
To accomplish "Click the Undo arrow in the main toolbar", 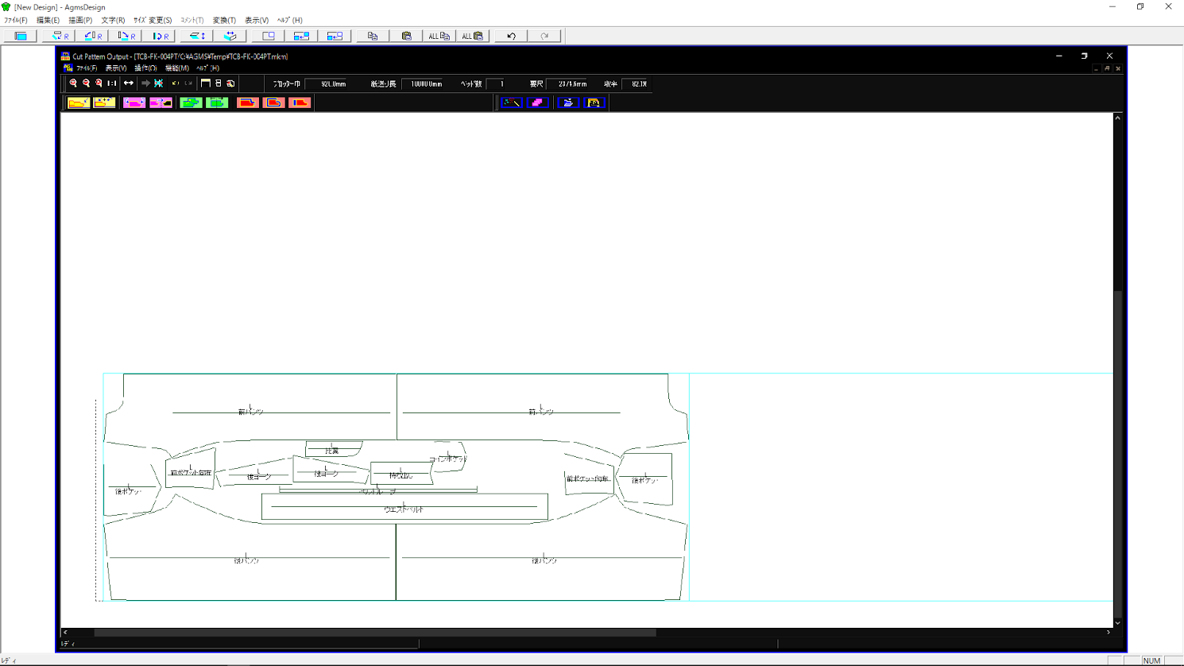I will click(511, 36).
